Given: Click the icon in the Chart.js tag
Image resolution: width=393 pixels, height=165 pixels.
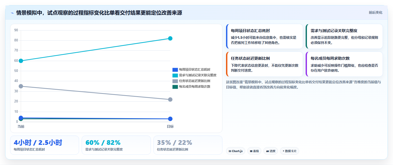Looking at the screenshot, I should coord(230,151).
